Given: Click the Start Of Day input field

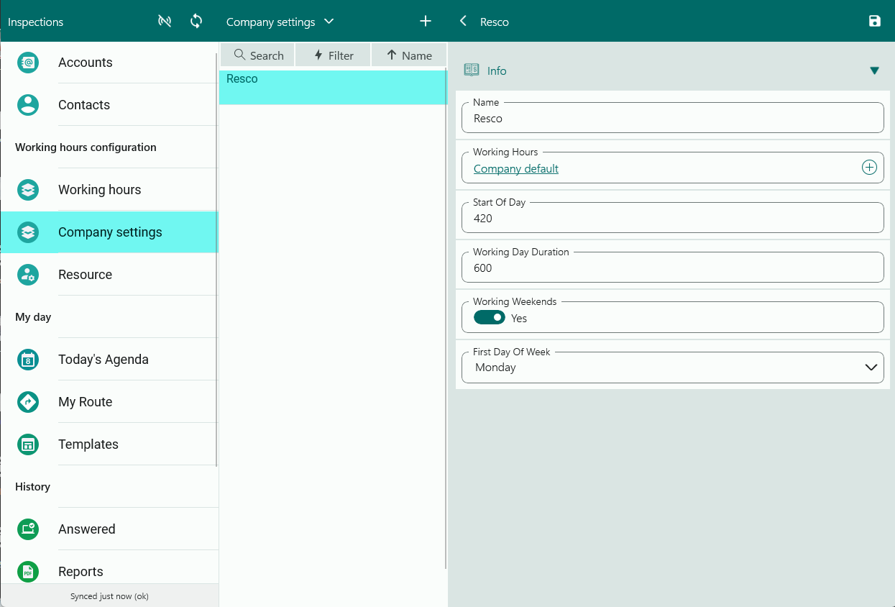Looking at the screenshot, I should tap(672, 219).
